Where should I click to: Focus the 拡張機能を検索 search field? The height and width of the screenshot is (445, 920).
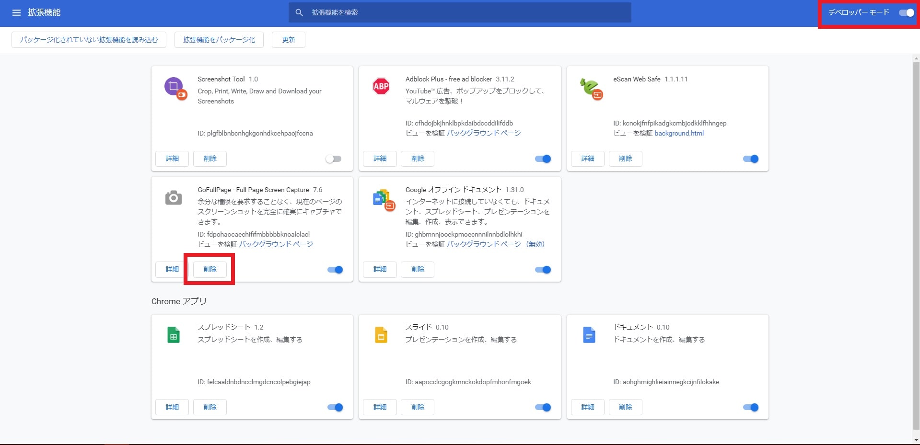[460, 12]
